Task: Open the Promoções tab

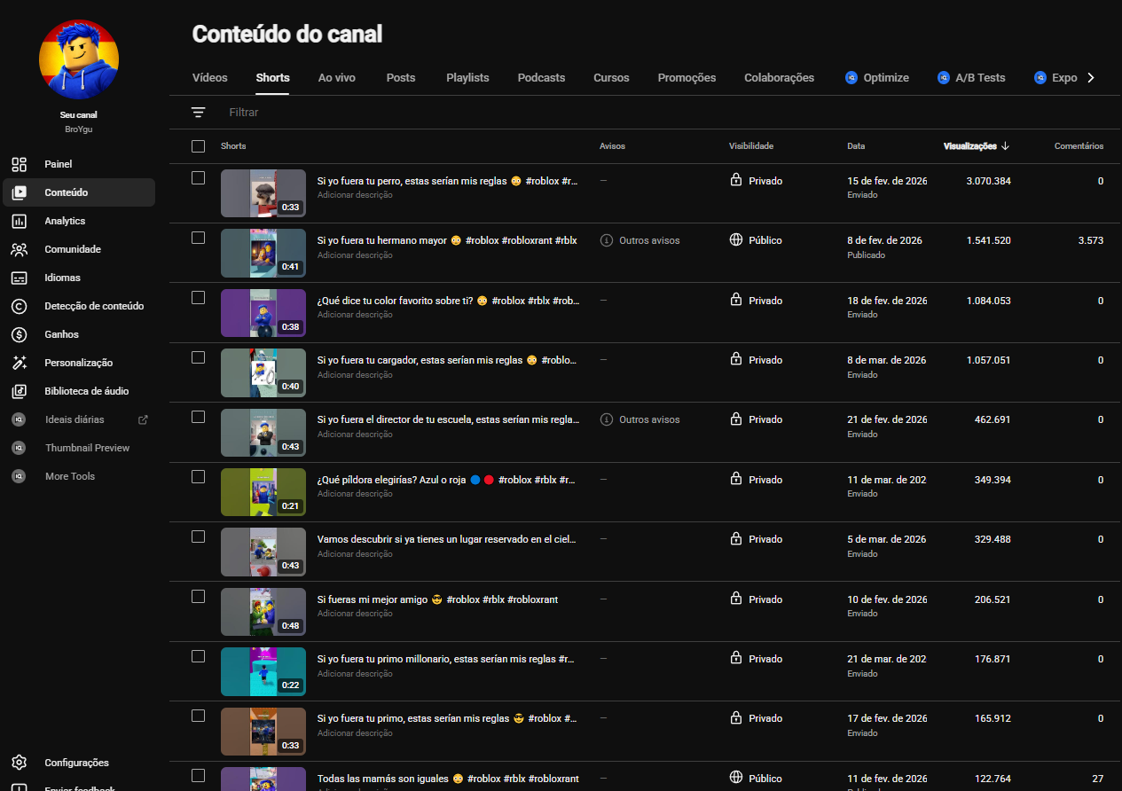Action: pyautogui.click(x=687, y=78)
